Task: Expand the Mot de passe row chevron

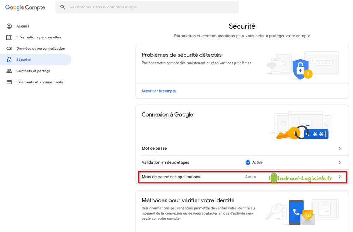Action: (x=340, y=148)
